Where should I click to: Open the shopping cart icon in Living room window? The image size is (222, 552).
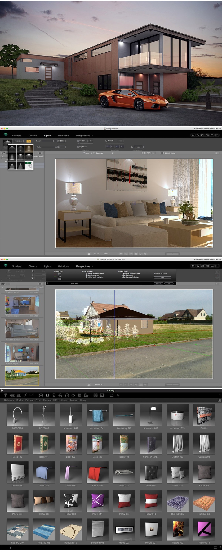[x=193, y=135]
